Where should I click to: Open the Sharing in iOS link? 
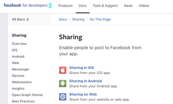click(x=82, y=68)
